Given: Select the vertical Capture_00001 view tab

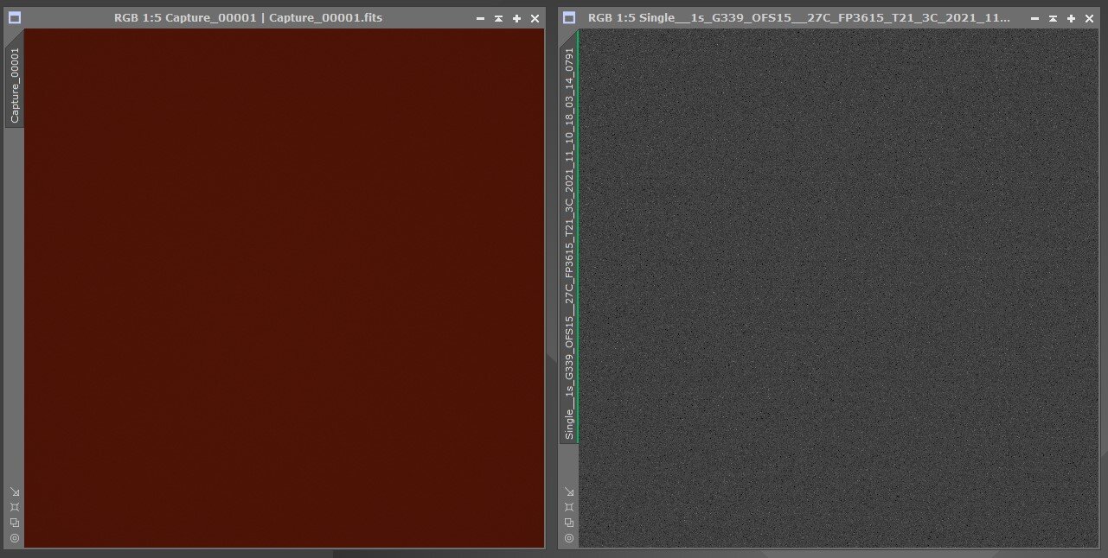Looking at the screenshot, I should (x=15, y=85).
